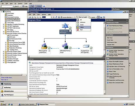The width and height of the screenshot is (135, 106).
Task: Open About the Health Explorer help
Action: point(116,61)
